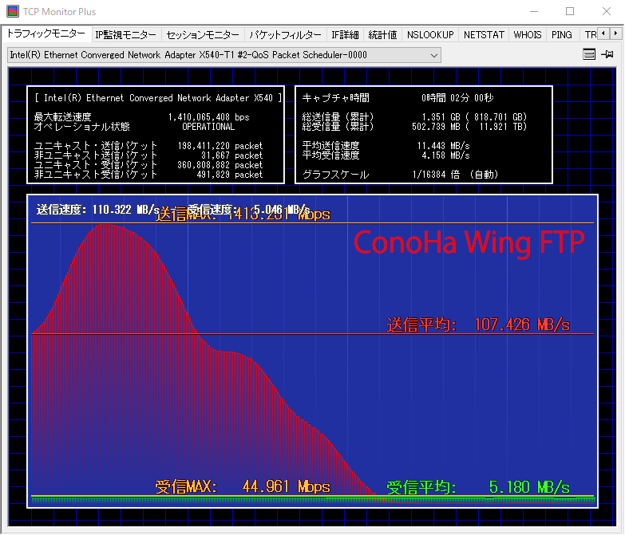Screen dimensions: 625x535
Task: Click the adapter information panel
Action: point(156,136)
